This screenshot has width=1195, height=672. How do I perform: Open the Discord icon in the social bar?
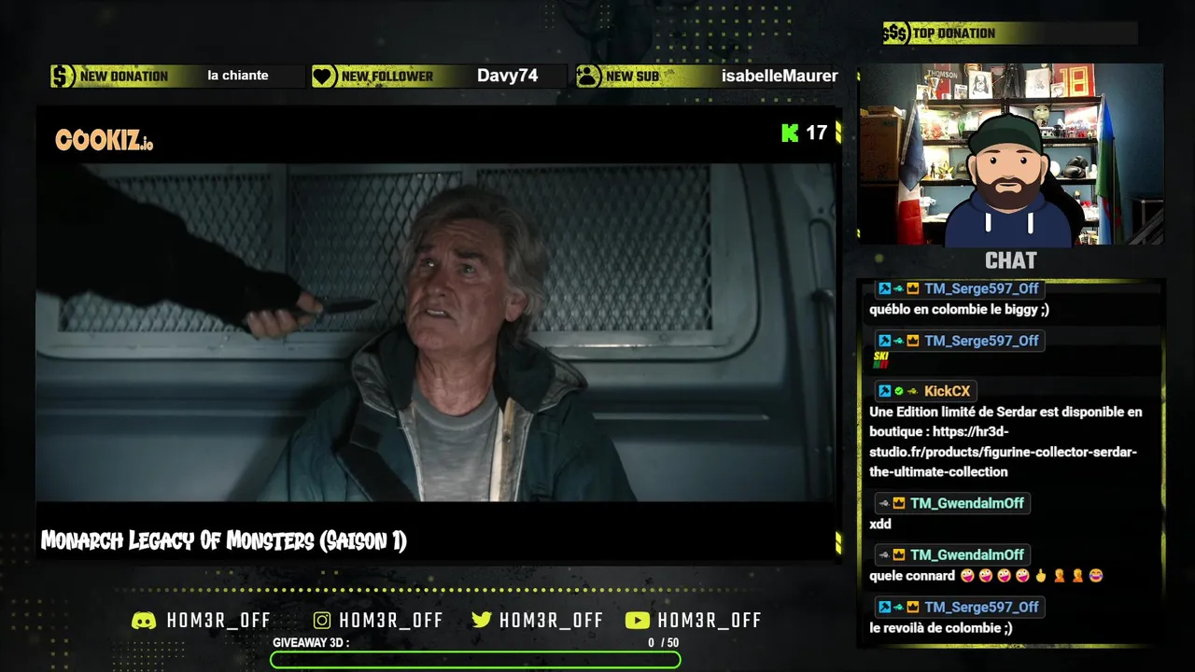click(144, 621)
